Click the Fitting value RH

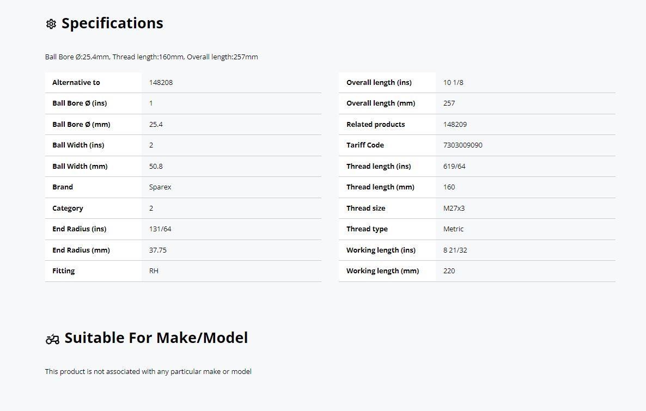click(x=154, y=271)
